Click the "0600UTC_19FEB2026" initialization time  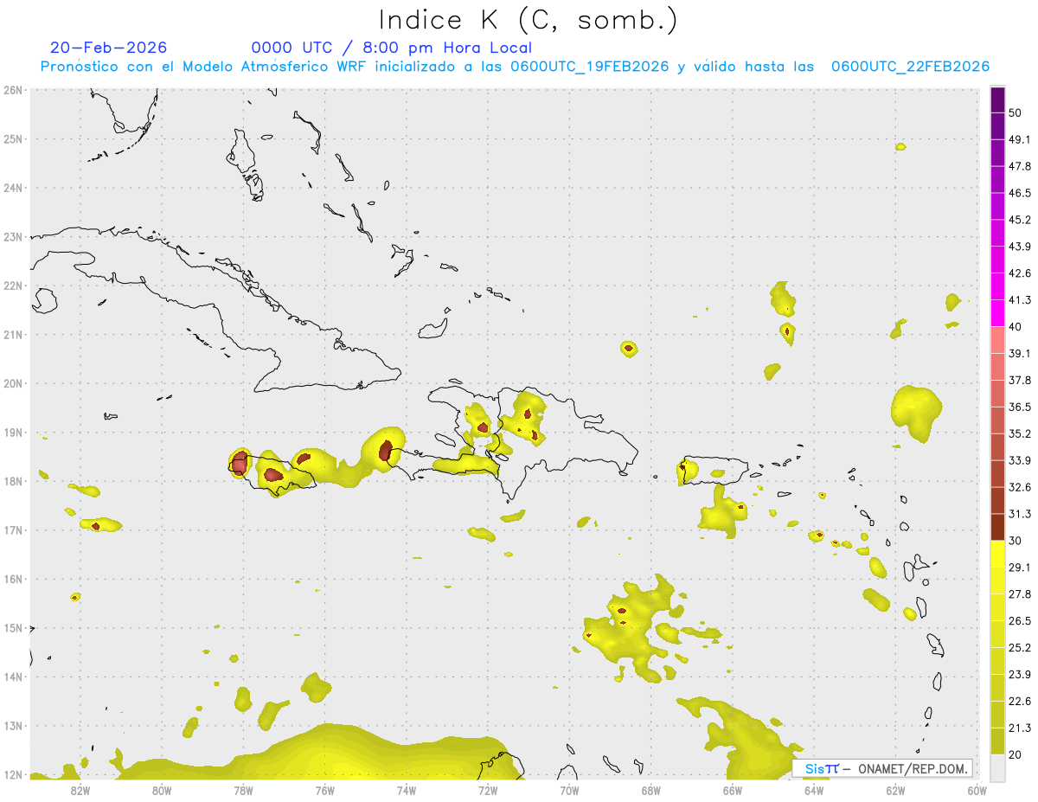tap(590, 67)
